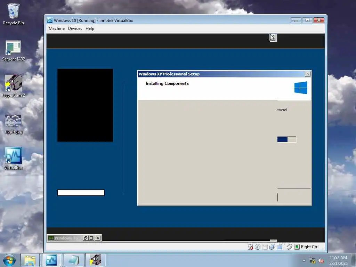The image size is (356, 267).
Task: Click the network adapters status icon
Action: tap(272, 247)
